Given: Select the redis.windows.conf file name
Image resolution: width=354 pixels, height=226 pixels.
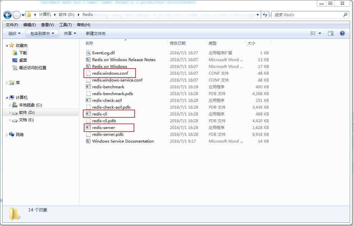Looking at the screenshot, I should [110, 73].
